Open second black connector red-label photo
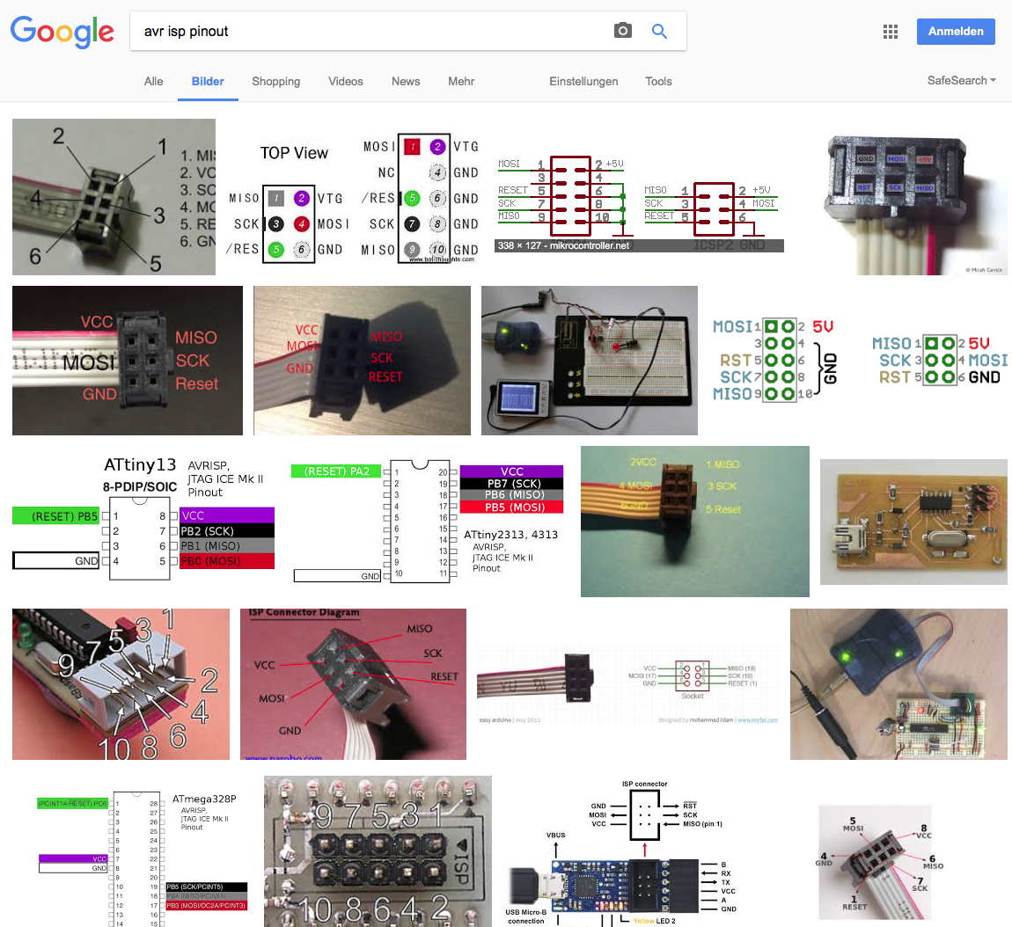 tap(362, 361)
